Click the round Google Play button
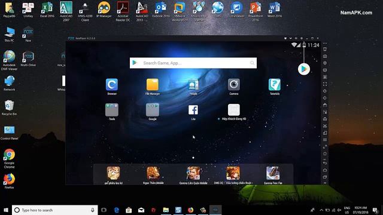 click(304, 69)
